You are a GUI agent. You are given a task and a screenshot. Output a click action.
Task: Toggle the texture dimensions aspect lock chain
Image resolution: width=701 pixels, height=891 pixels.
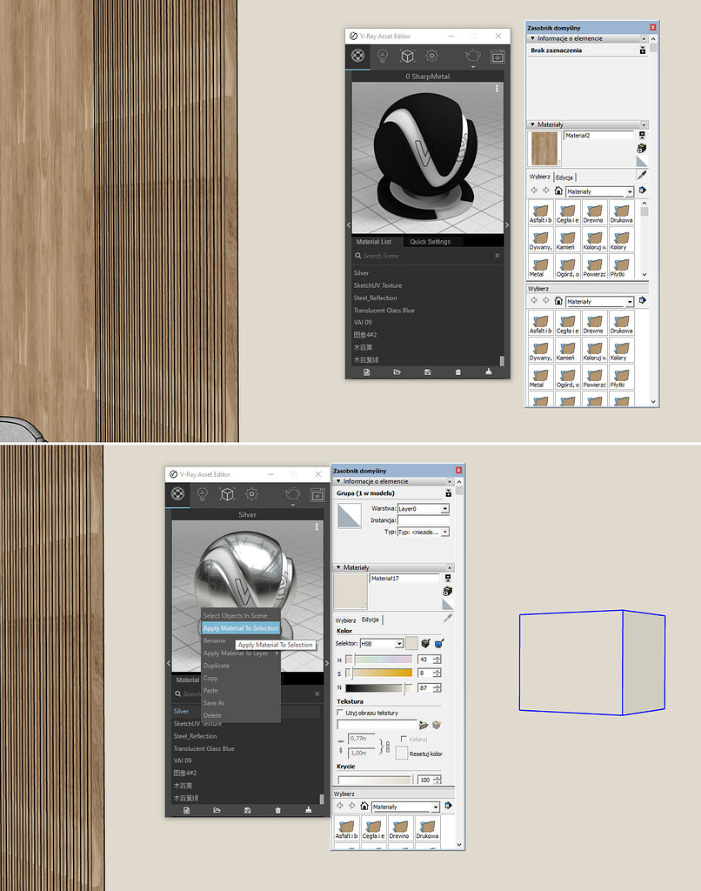tap(387, 745)
